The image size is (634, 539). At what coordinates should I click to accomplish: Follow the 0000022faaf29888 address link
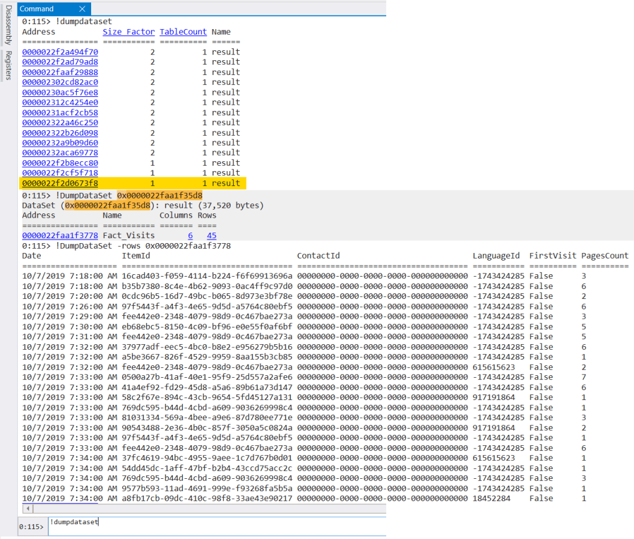tap(60, 72)
